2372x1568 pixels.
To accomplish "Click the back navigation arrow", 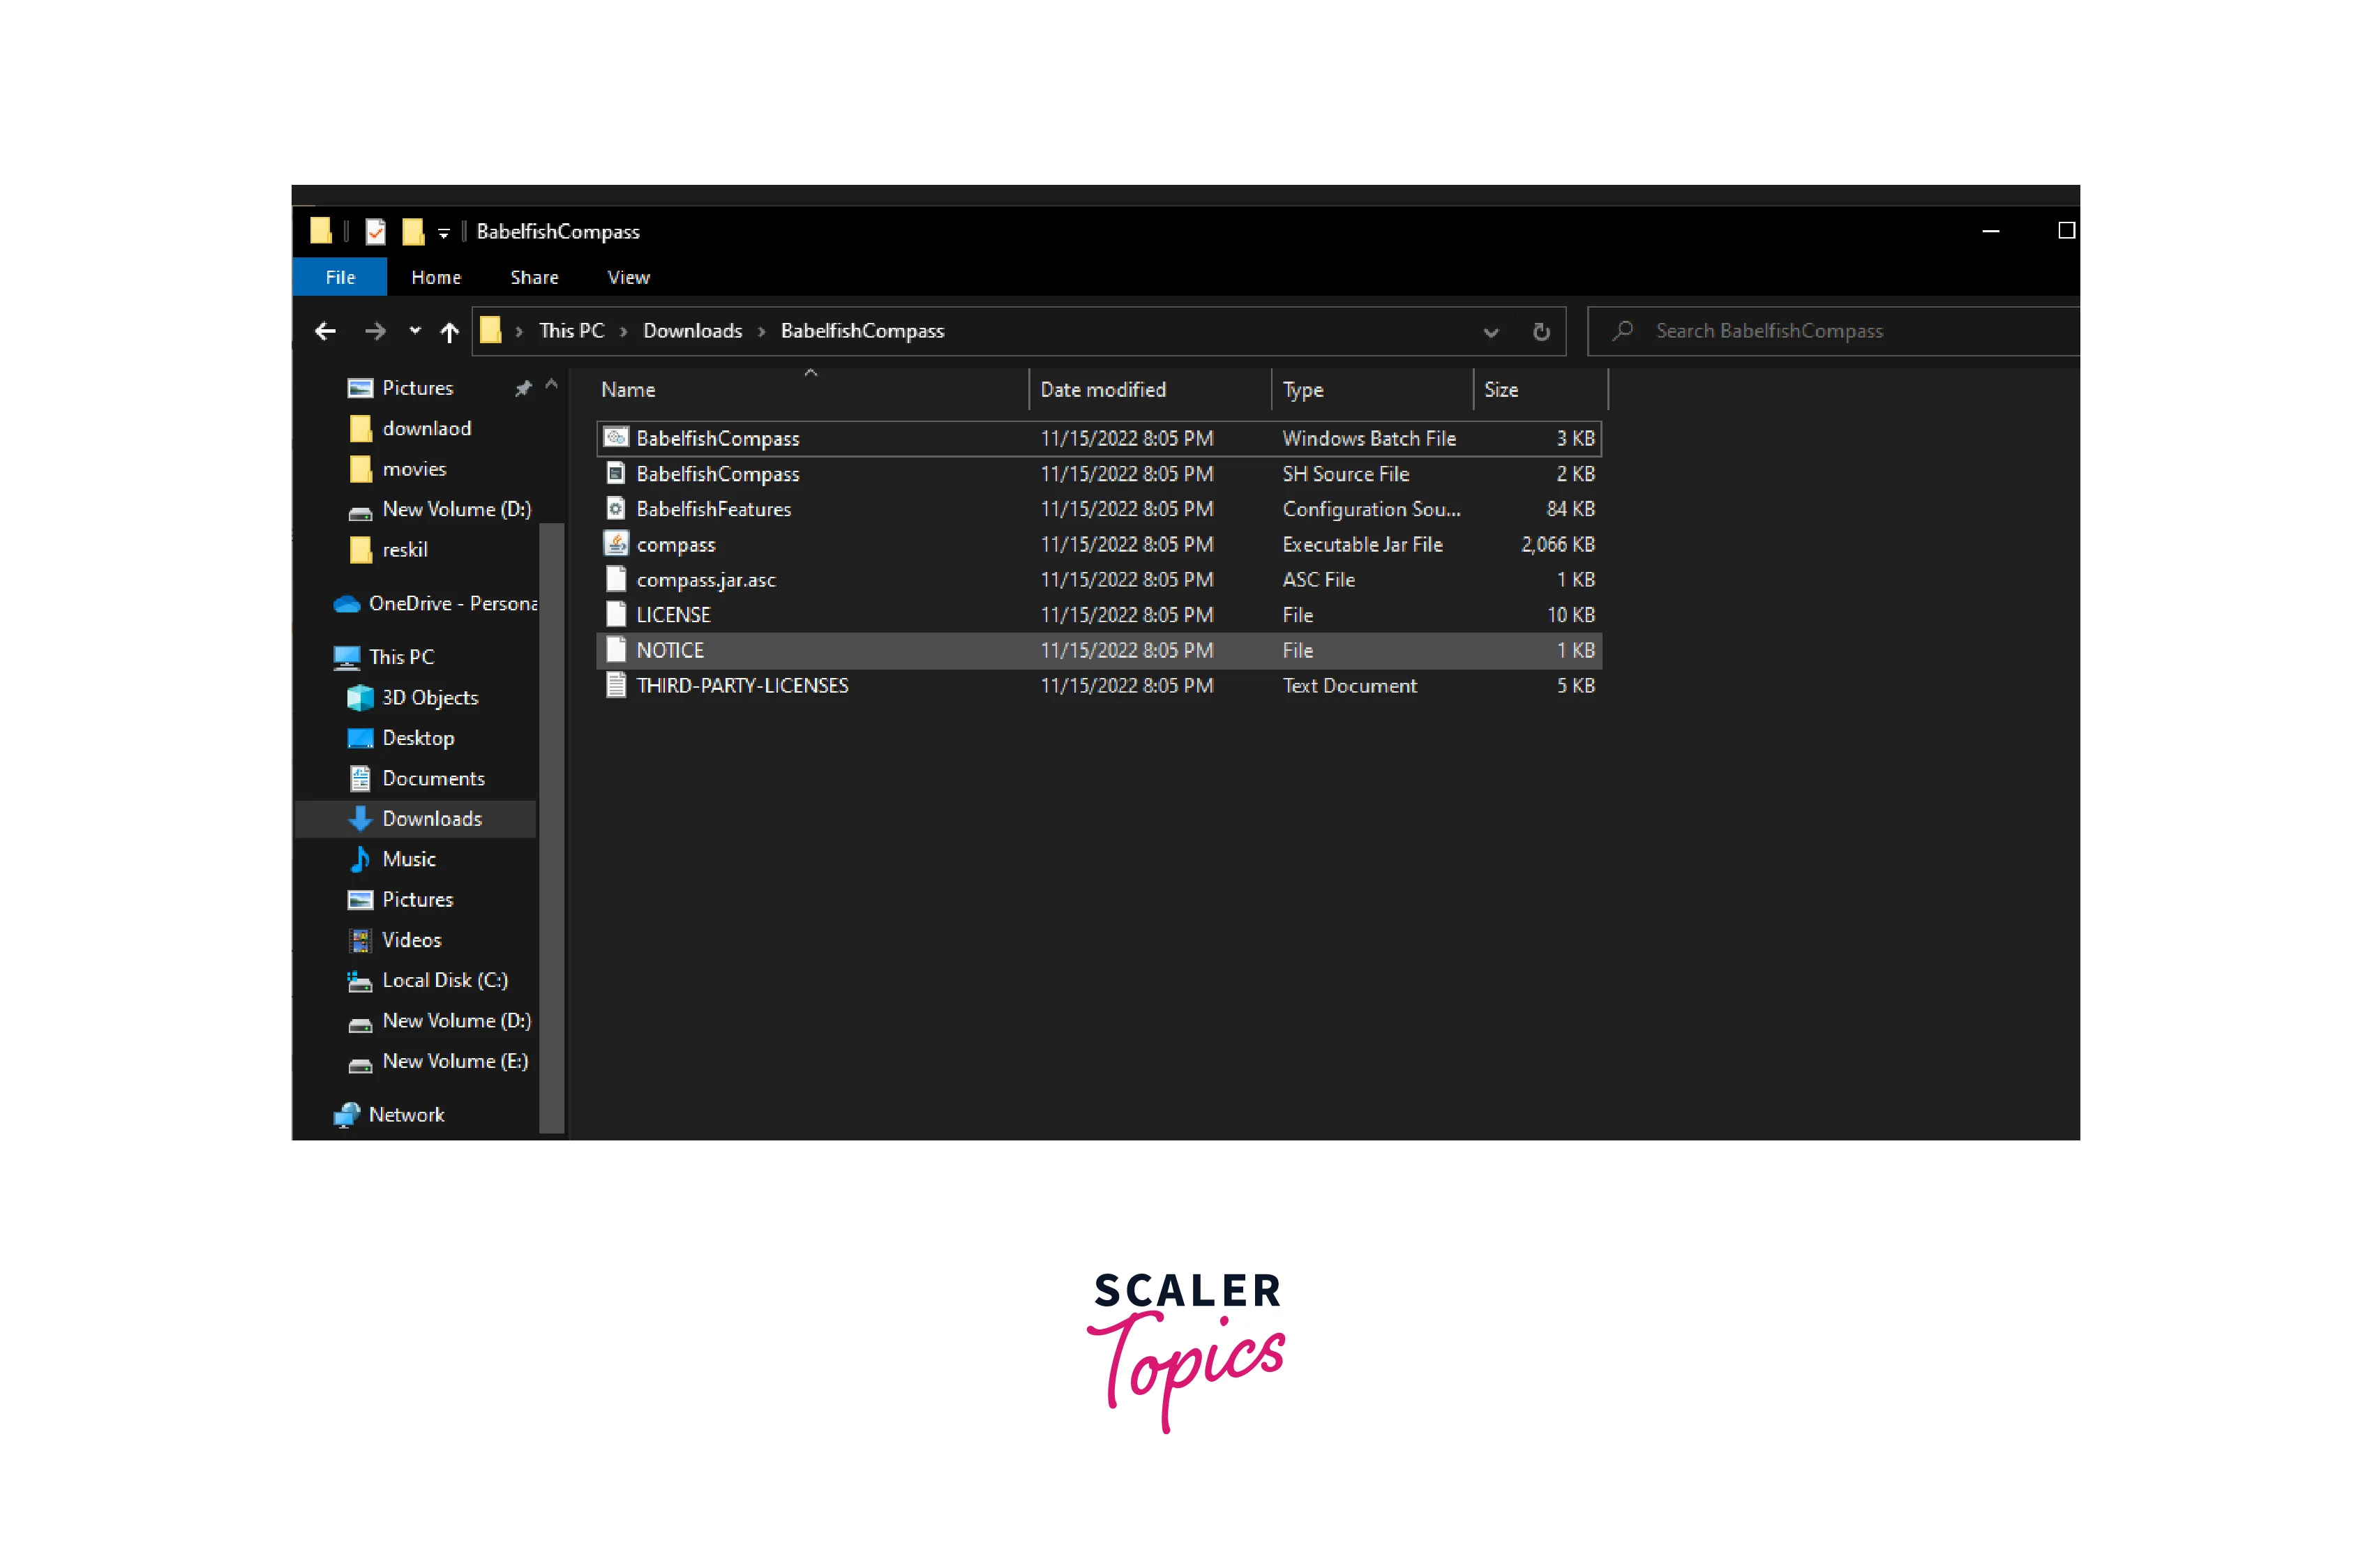I will pos(325,331).
